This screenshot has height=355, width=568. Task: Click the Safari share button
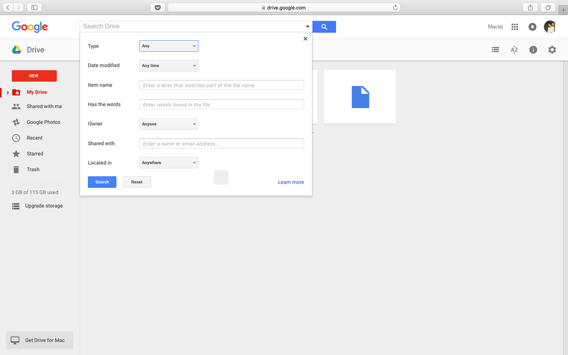click(530, 8)
